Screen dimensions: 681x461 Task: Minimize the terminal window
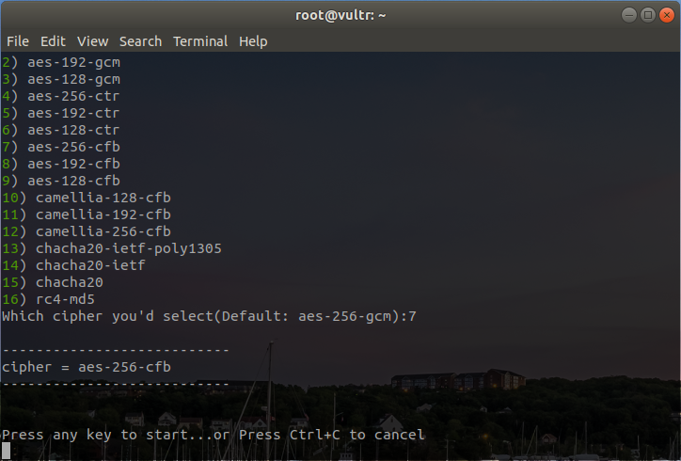tap(628, 15)
